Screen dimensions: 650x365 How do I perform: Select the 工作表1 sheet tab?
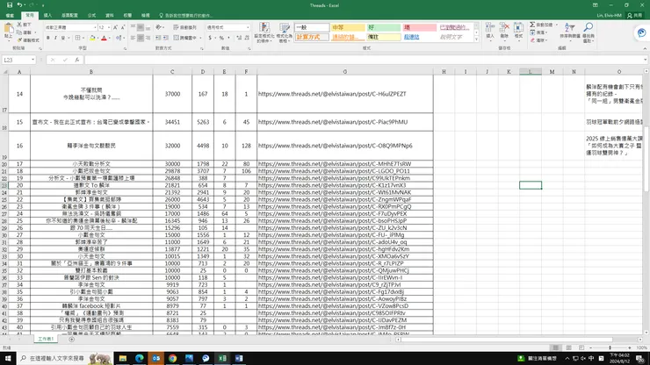point(46,340)
